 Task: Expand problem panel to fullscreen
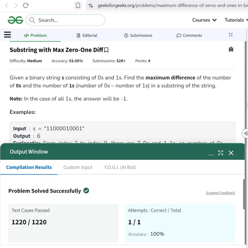click(x=230, y=35)
